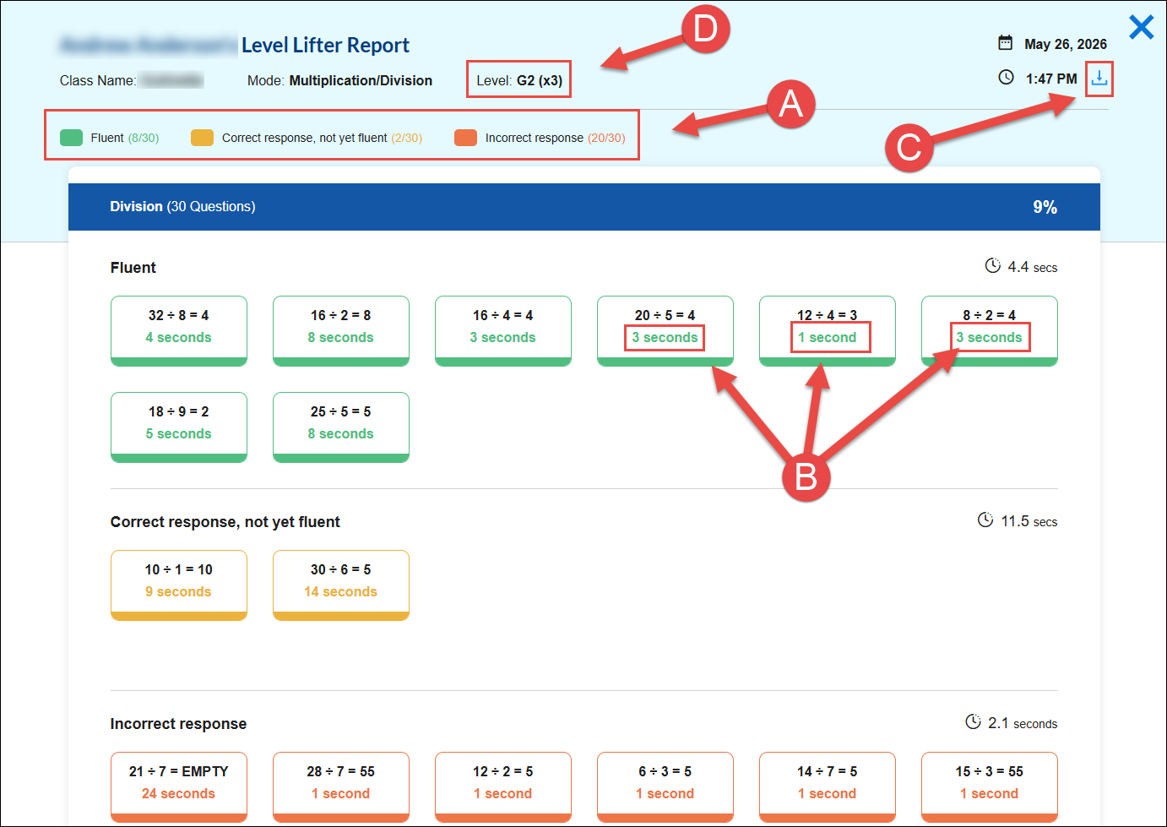Click the Division 30 Questions header bar

pos(584,207)
